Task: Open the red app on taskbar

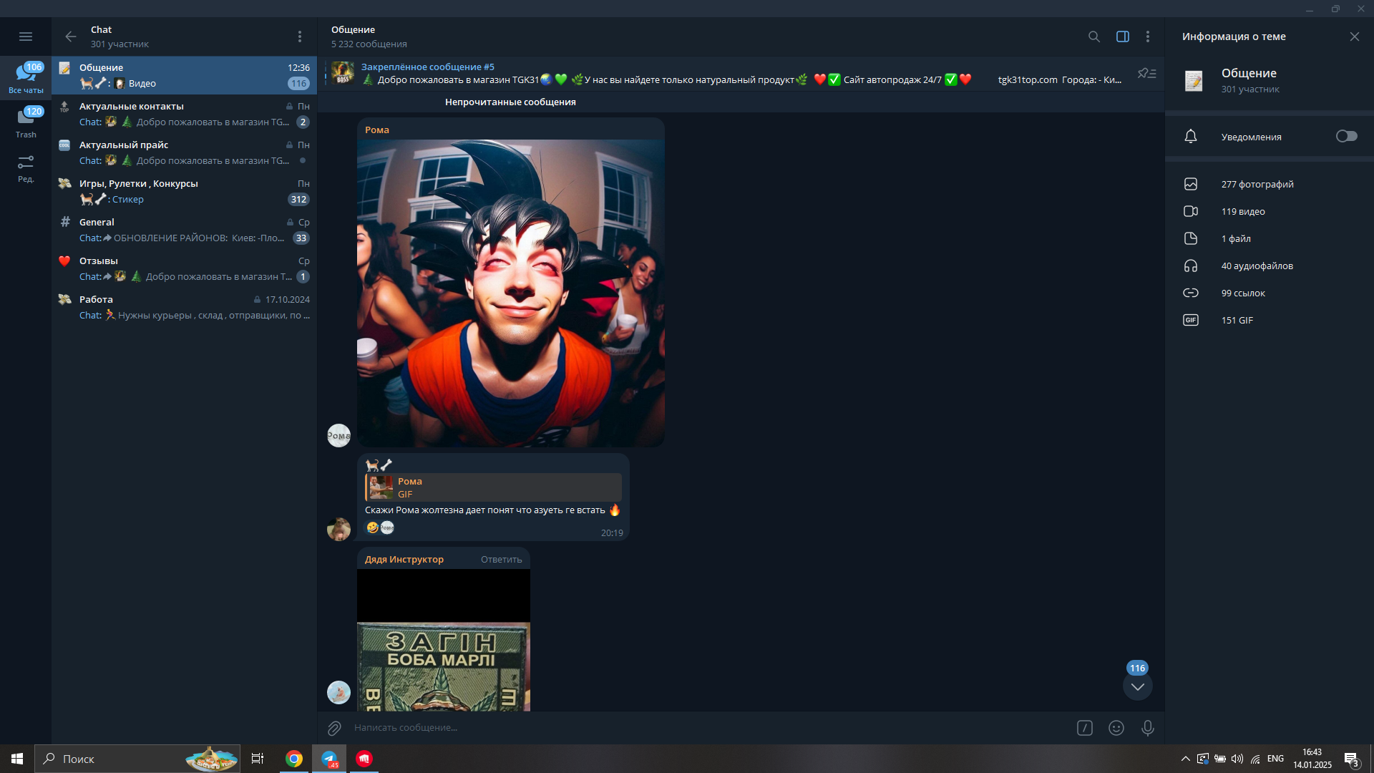Action: point(364,759)
